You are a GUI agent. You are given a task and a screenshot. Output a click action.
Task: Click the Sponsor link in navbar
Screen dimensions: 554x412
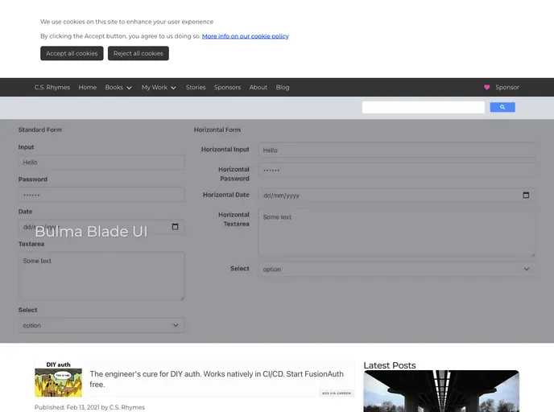507,87
